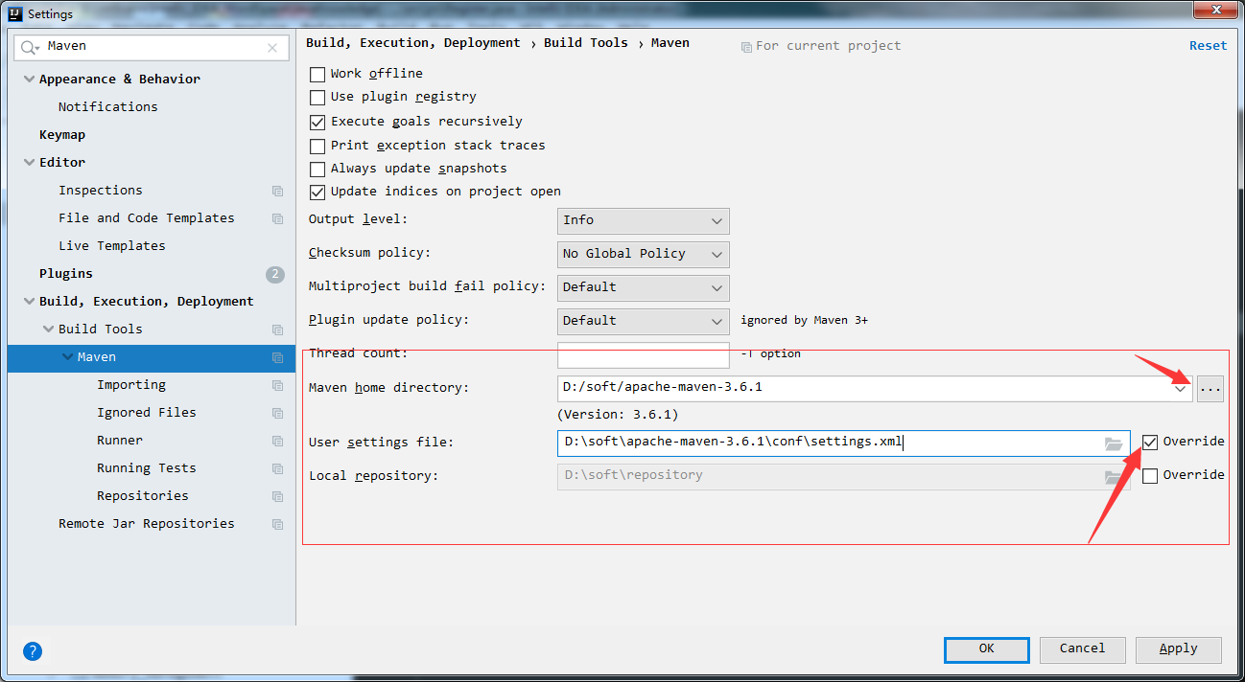Enable the Work offline checkbox
The height and width of the screenshot is (682, 1245).
click(x=317, y=74)
